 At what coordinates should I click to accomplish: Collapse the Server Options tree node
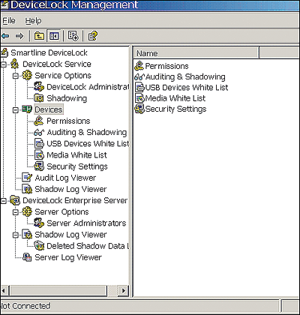coord(16,212)
